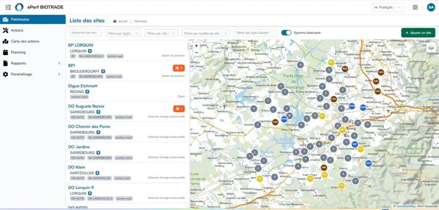Click the Carte des actions map icon
This screenshot has width=439, height=210.
pyautogui.click(x=6, y=41)
